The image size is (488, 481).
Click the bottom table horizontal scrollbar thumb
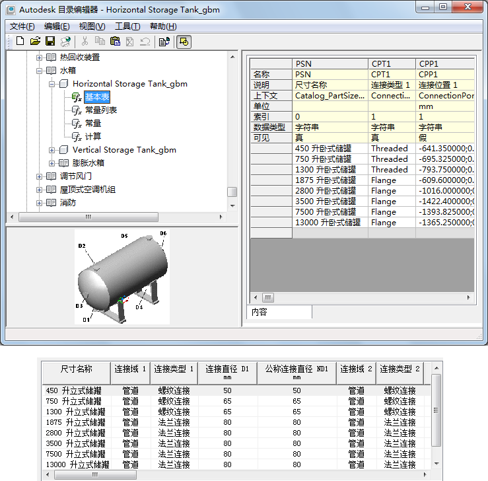pos(95,475)
